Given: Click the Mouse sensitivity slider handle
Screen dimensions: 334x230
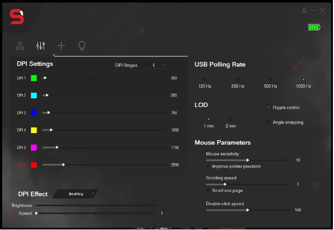Looking at the screenshot, I should click(x=248, y=160).
